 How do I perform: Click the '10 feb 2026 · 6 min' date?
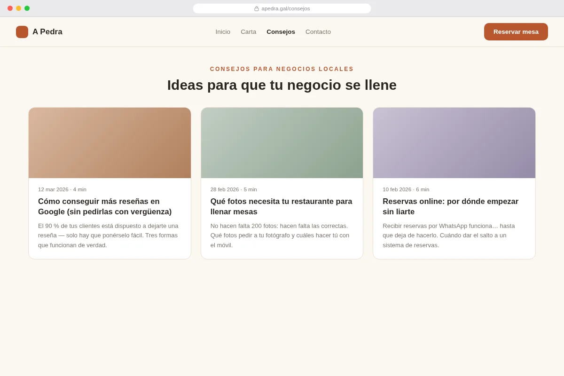(x=406, y=189)
